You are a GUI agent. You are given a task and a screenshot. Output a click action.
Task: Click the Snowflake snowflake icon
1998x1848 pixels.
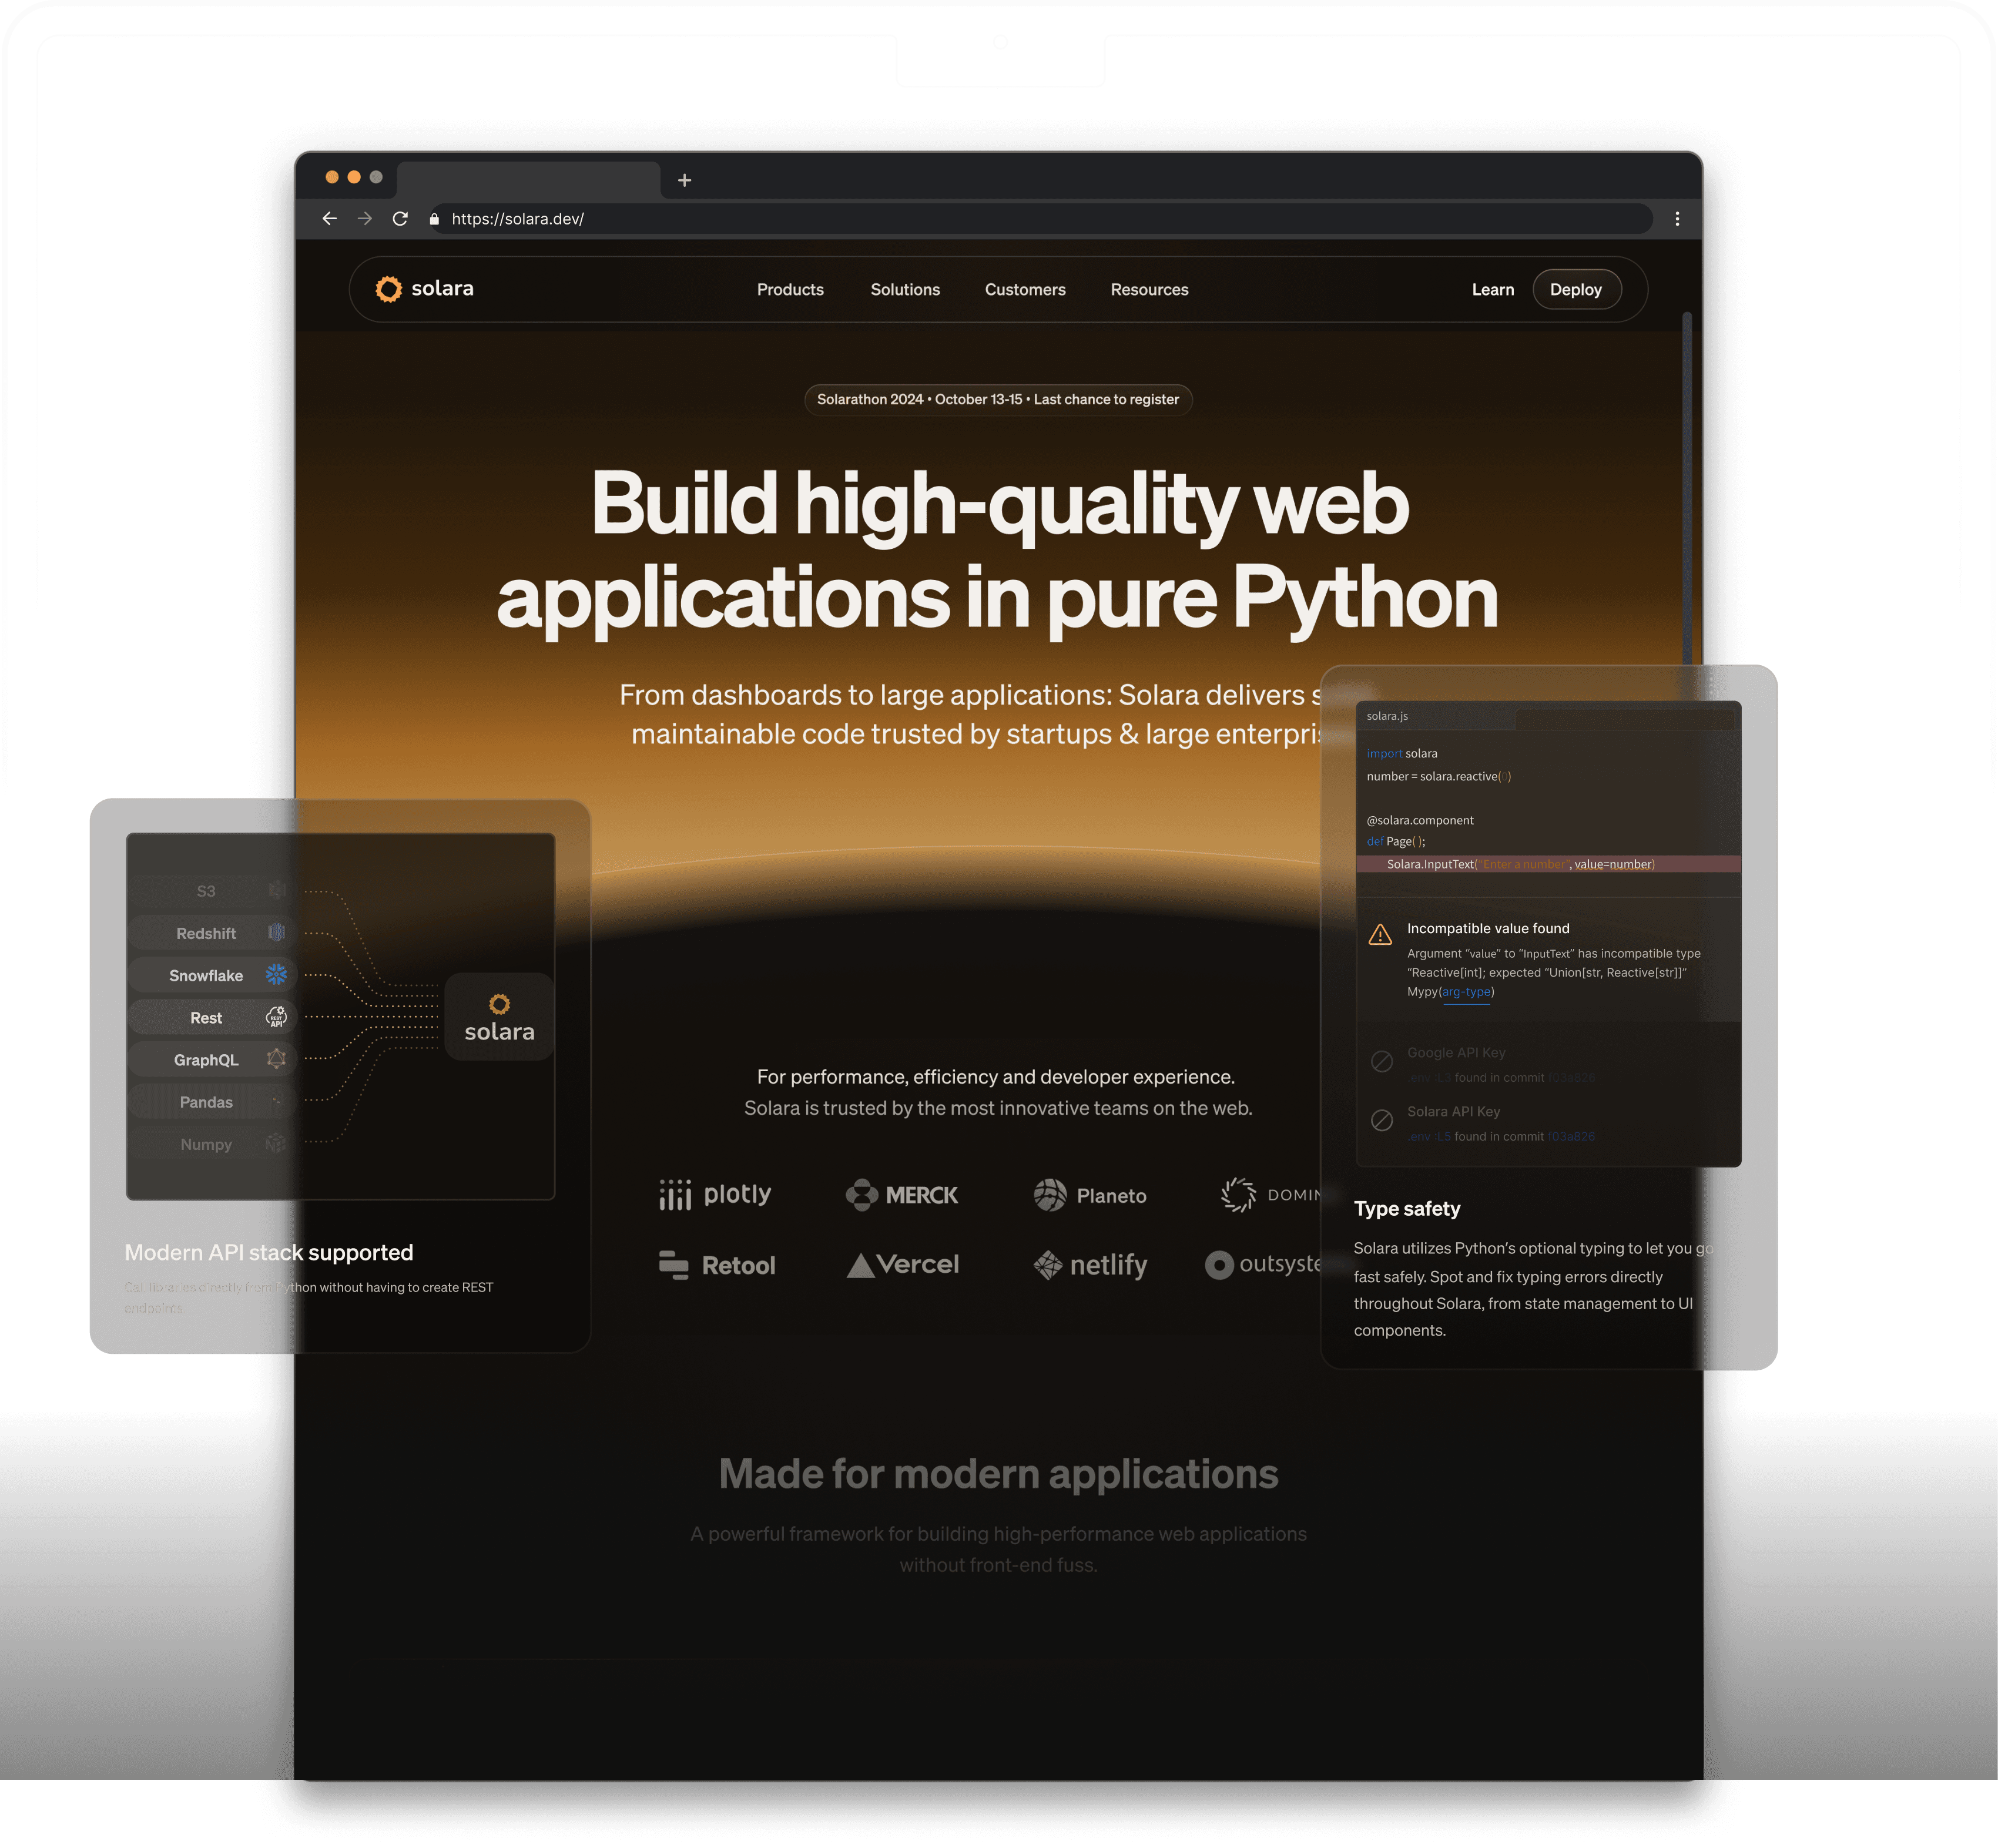[276, 974]
